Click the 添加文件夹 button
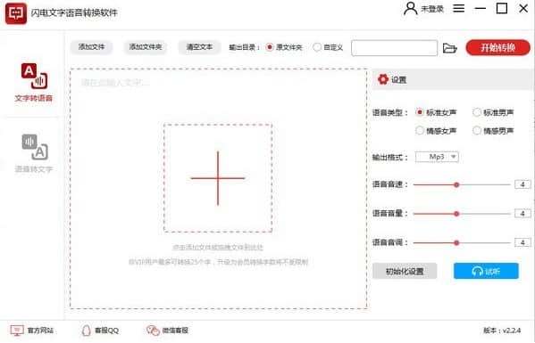535x343 pixels. coord(146,47)
